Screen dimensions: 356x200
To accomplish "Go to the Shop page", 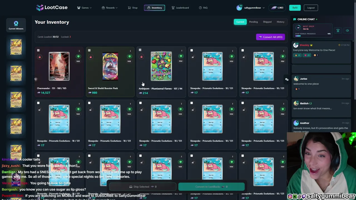I will 133,8.
